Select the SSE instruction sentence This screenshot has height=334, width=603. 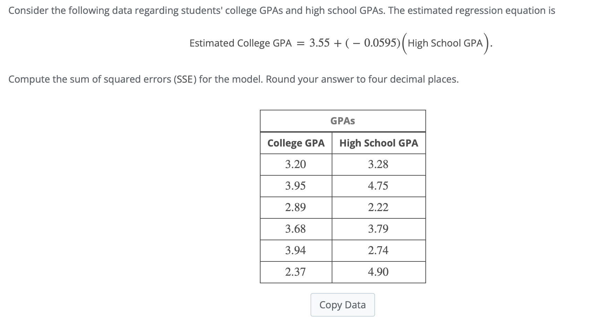(x=233, y=79)
